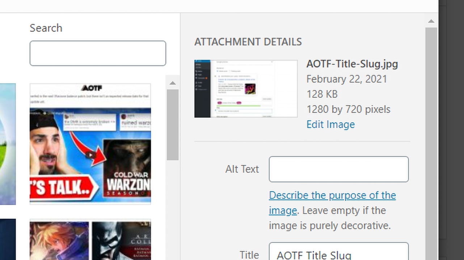Image resolution: width=464 pixels, height=260 pixels.
Task: Click the Search input field
Action: click(98, 53)
